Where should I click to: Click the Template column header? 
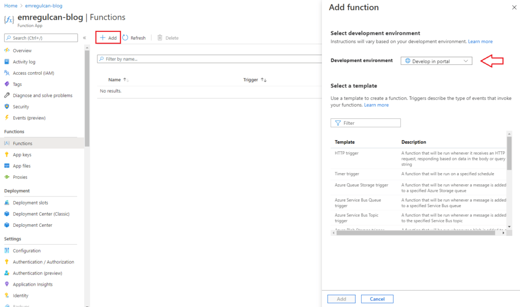(x=345, y=142)
